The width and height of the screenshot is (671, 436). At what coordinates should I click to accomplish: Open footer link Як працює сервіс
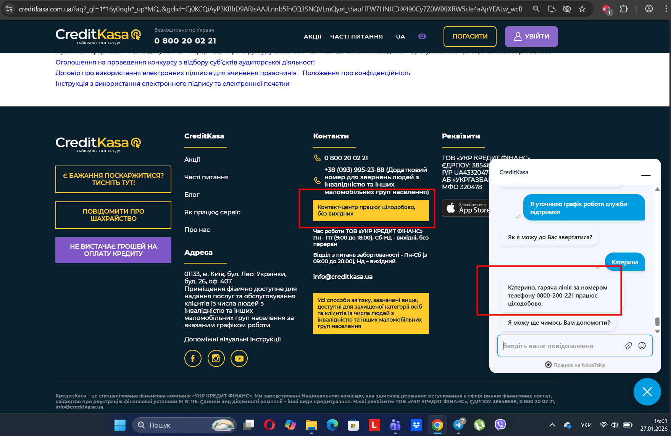click(x=212, y=212)
